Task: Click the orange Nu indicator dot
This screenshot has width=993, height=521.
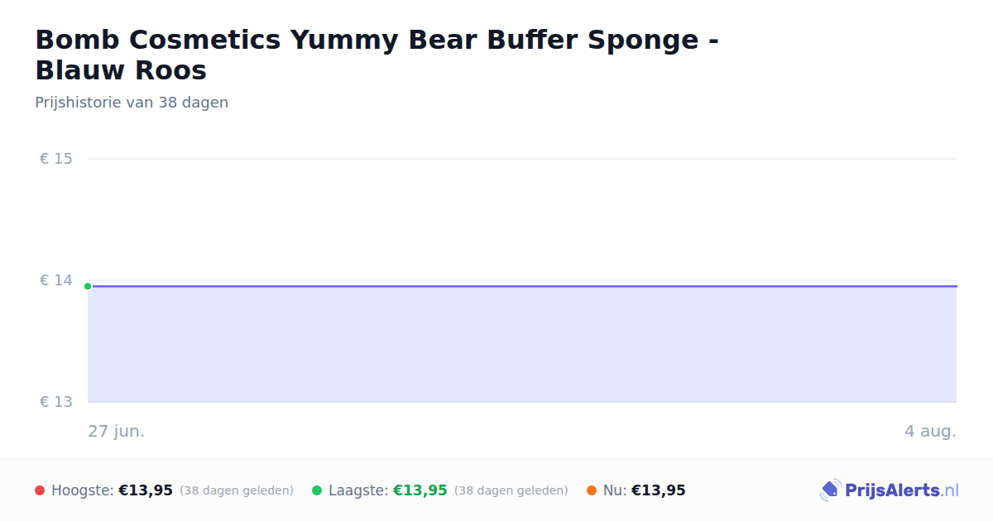Action: [592, 490]
